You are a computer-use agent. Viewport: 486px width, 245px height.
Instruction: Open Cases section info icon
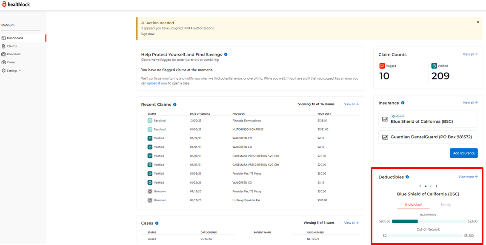157,223
